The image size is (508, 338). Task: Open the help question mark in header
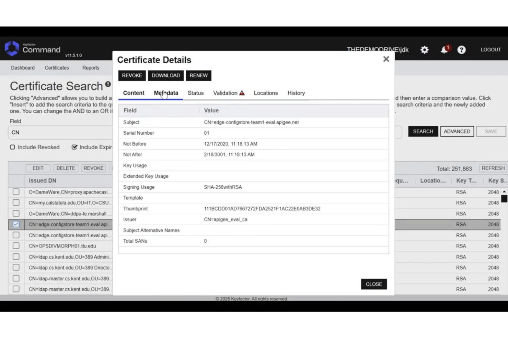click(461, 50)
